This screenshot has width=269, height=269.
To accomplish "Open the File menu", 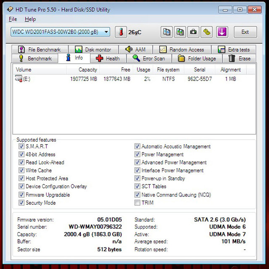I will point(13,19).
